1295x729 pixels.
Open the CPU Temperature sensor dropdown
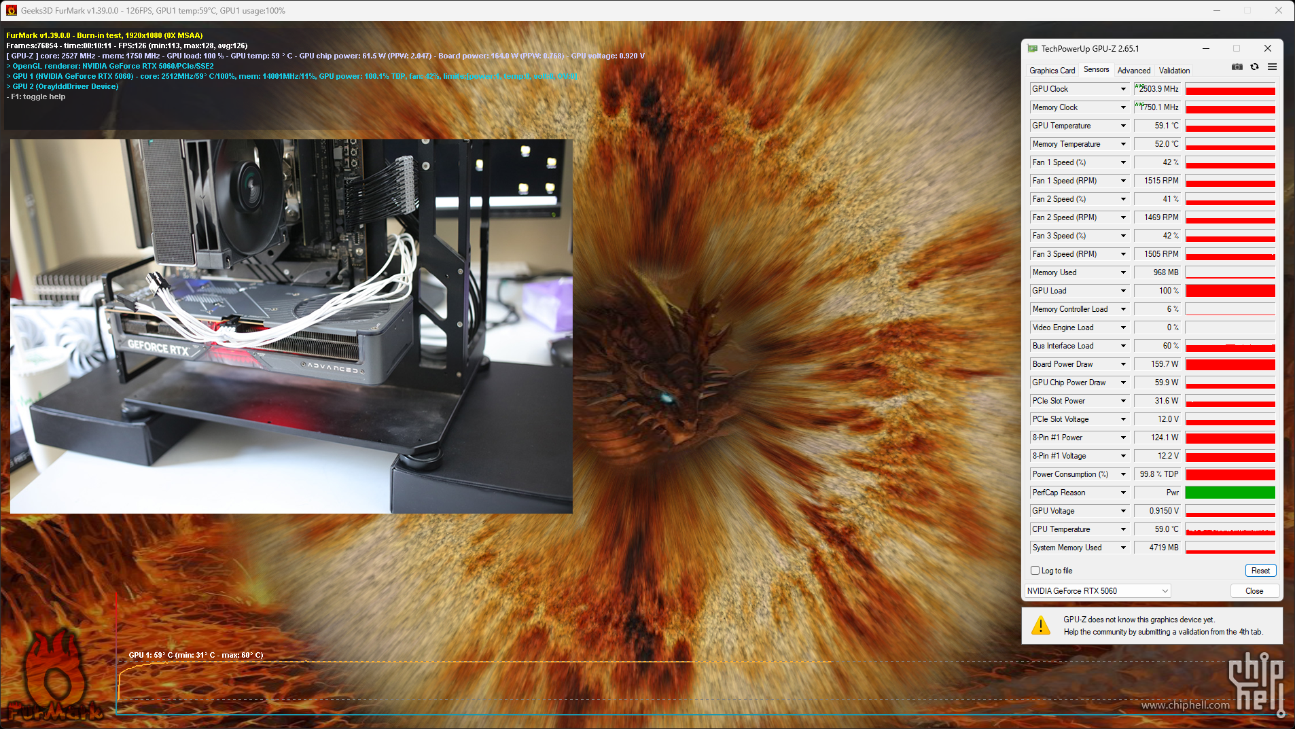[x=1123, y=529]
